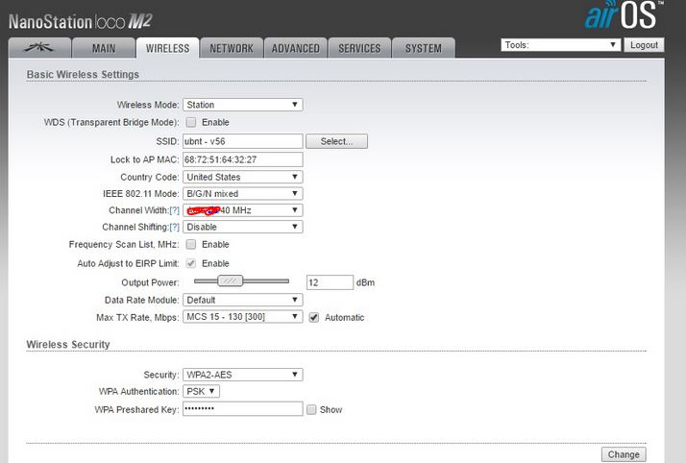This screenshot has height=463, width=686.
Task: Click the Channel Width help [?] link
Action: 174,210
